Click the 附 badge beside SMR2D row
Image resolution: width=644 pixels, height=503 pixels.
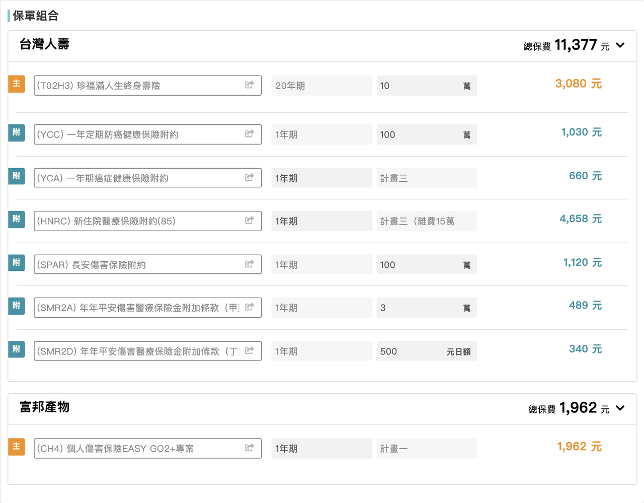17,349
